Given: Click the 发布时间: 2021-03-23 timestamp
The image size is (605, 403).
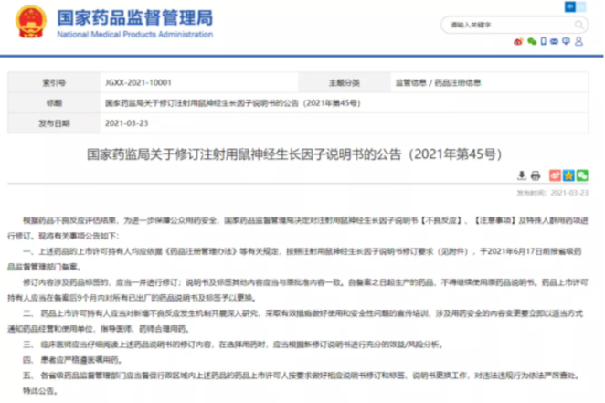Looking at the screenshot, I should 553,193.
